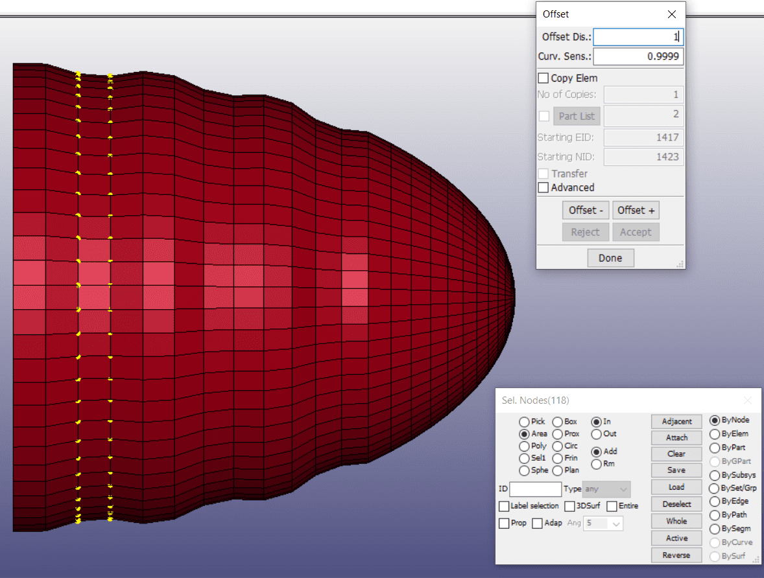Click the Offset + button
Screen dimensions: 764x578
pyautogui.click(x=636, y=210)
